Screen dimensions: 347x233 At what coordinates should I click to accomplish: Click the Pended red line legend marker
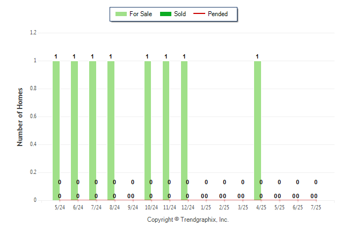199,14
